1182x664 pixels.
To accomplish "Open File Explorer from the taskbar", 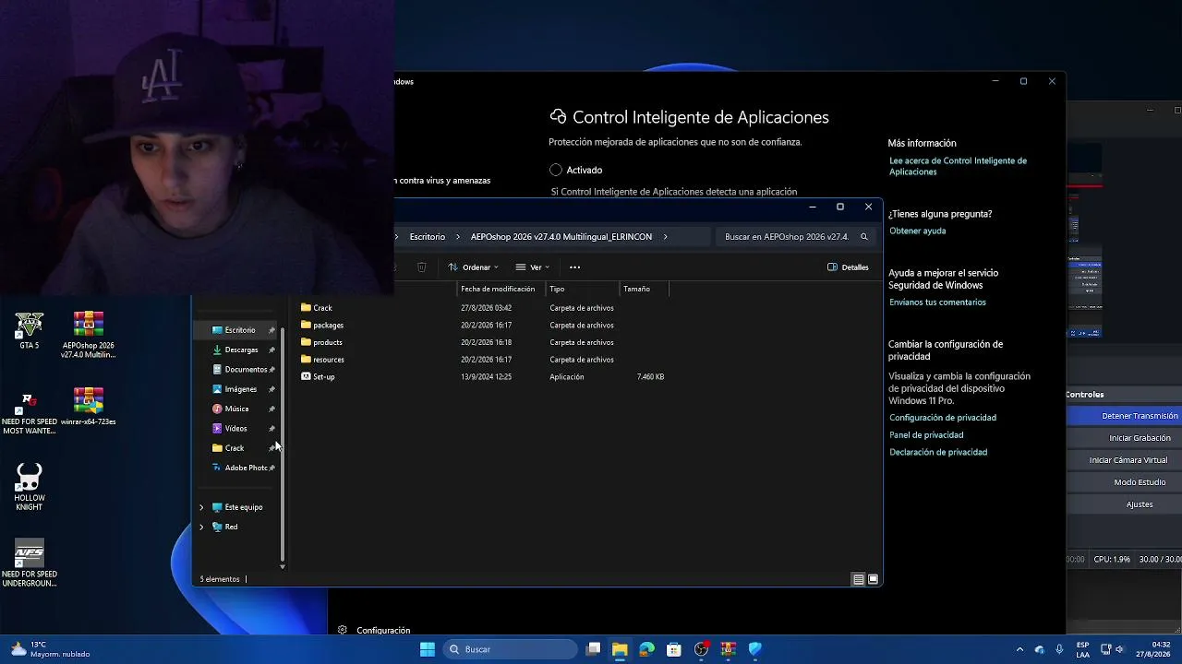I will pos(620,649).
